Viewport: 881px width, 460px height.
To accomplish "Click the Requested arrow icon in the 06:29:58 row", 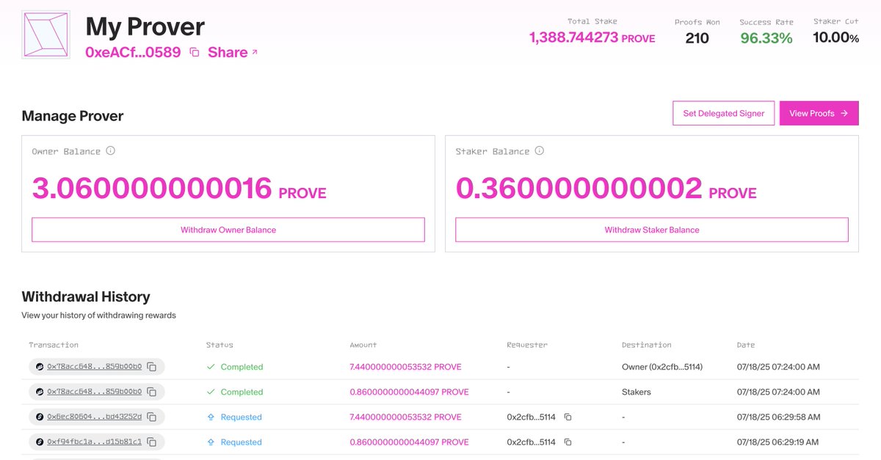I will (211, 417).
